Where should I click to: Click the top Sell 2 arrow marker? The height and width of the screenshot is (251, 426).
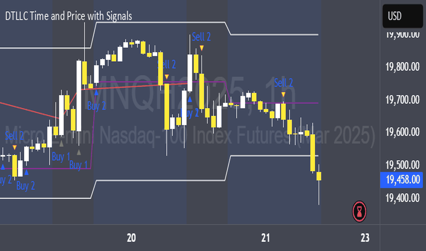(x=202, y=48)
